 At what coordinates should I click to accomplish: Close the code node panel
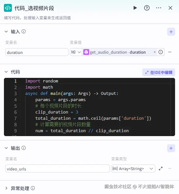170,8
